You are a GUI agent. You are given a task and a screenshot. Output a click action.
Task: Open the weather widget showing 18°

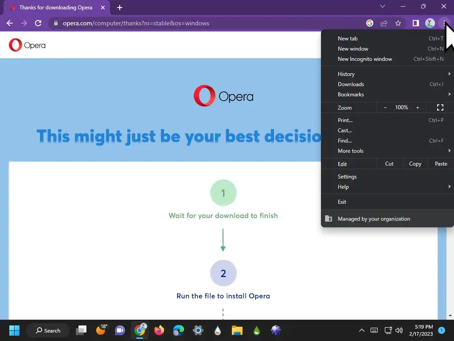click(x=101, y=330)
